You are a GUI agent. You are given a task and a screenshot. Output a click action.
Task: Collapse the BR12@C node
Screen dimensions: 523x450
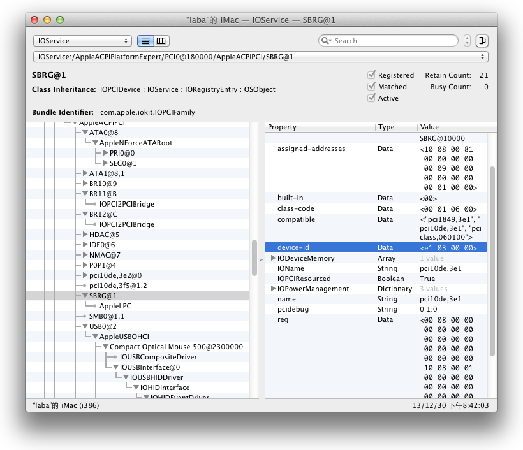(x=85, y=214)
